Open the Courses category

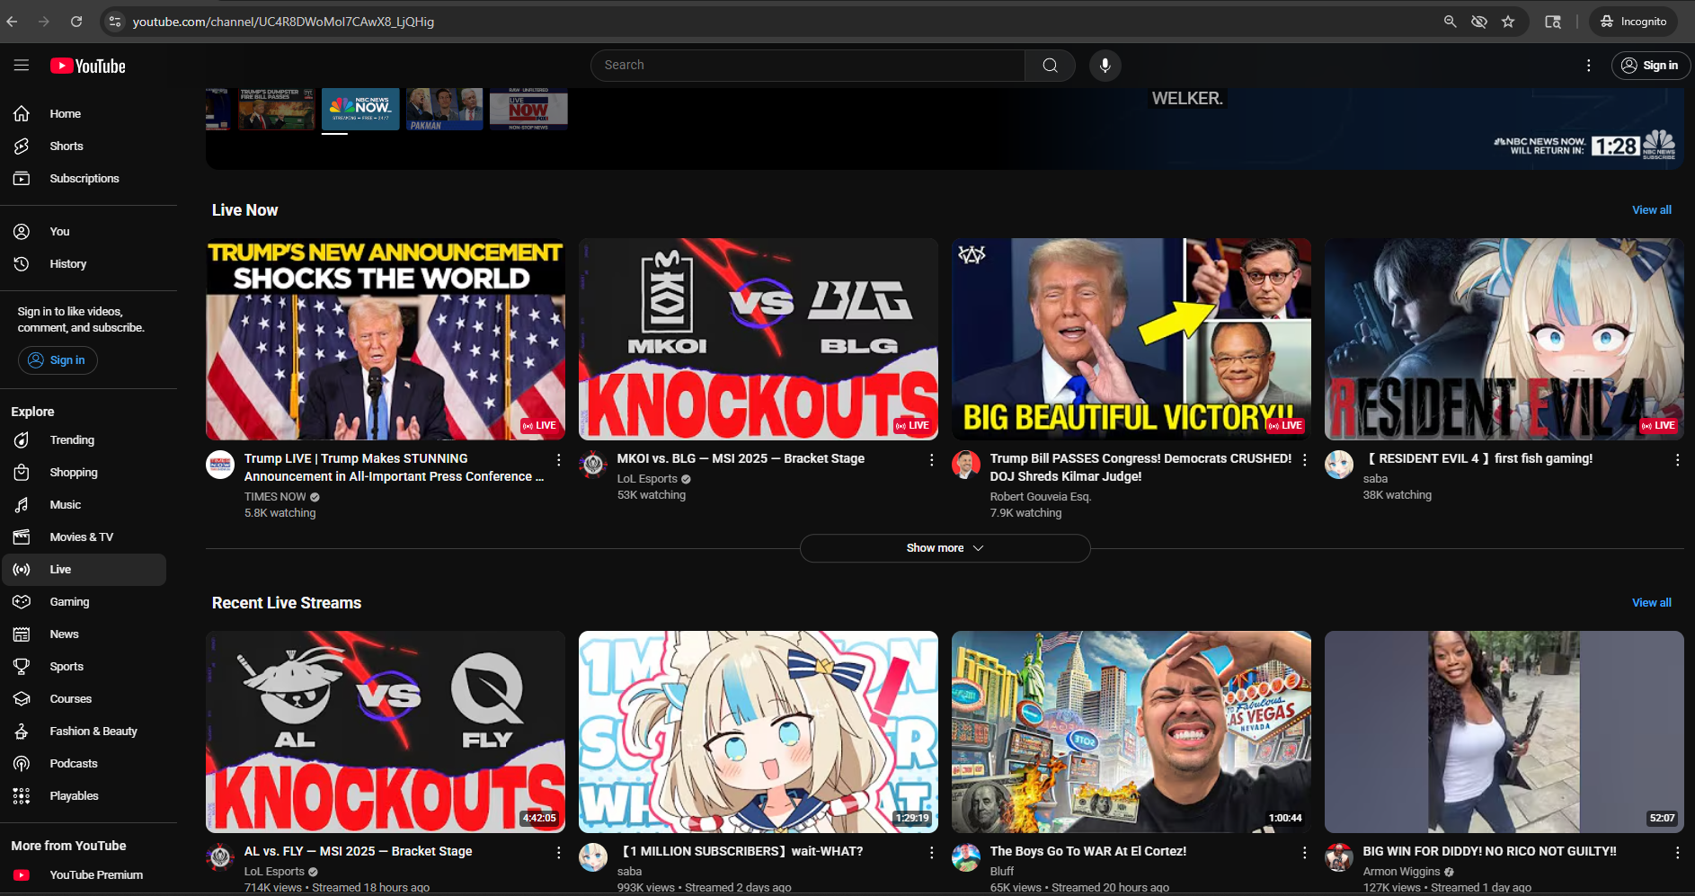click(x=84, y=699)
